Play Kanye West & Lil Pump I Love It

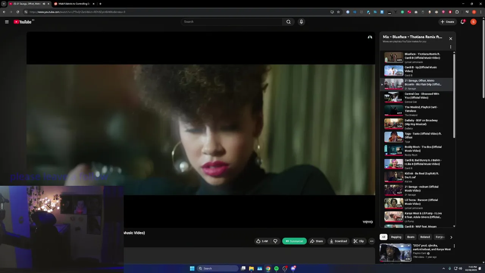point(417,217)
